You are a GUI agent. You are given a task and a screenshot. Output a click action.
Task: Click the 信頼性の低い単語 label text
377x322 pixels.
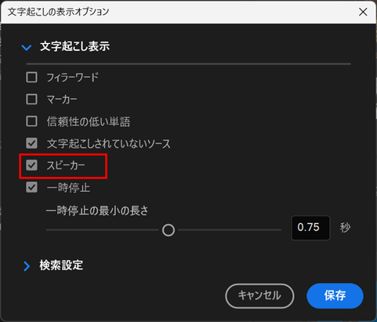(x=89, y=121)
